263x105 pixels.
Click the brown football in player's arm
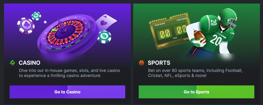click(199, 36)
